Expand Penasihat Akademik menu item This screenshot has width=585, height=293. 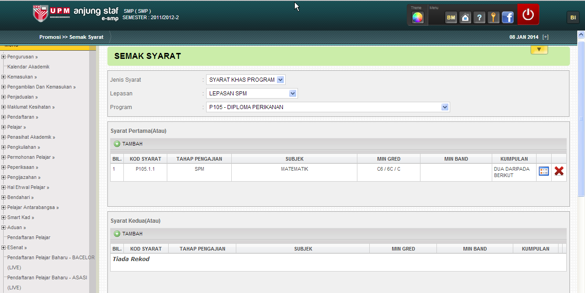click(x=31, y=137)
